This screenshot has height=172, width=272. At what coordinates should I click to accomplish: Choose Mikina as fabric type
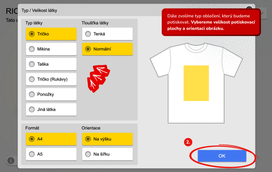tap(51, 49)
